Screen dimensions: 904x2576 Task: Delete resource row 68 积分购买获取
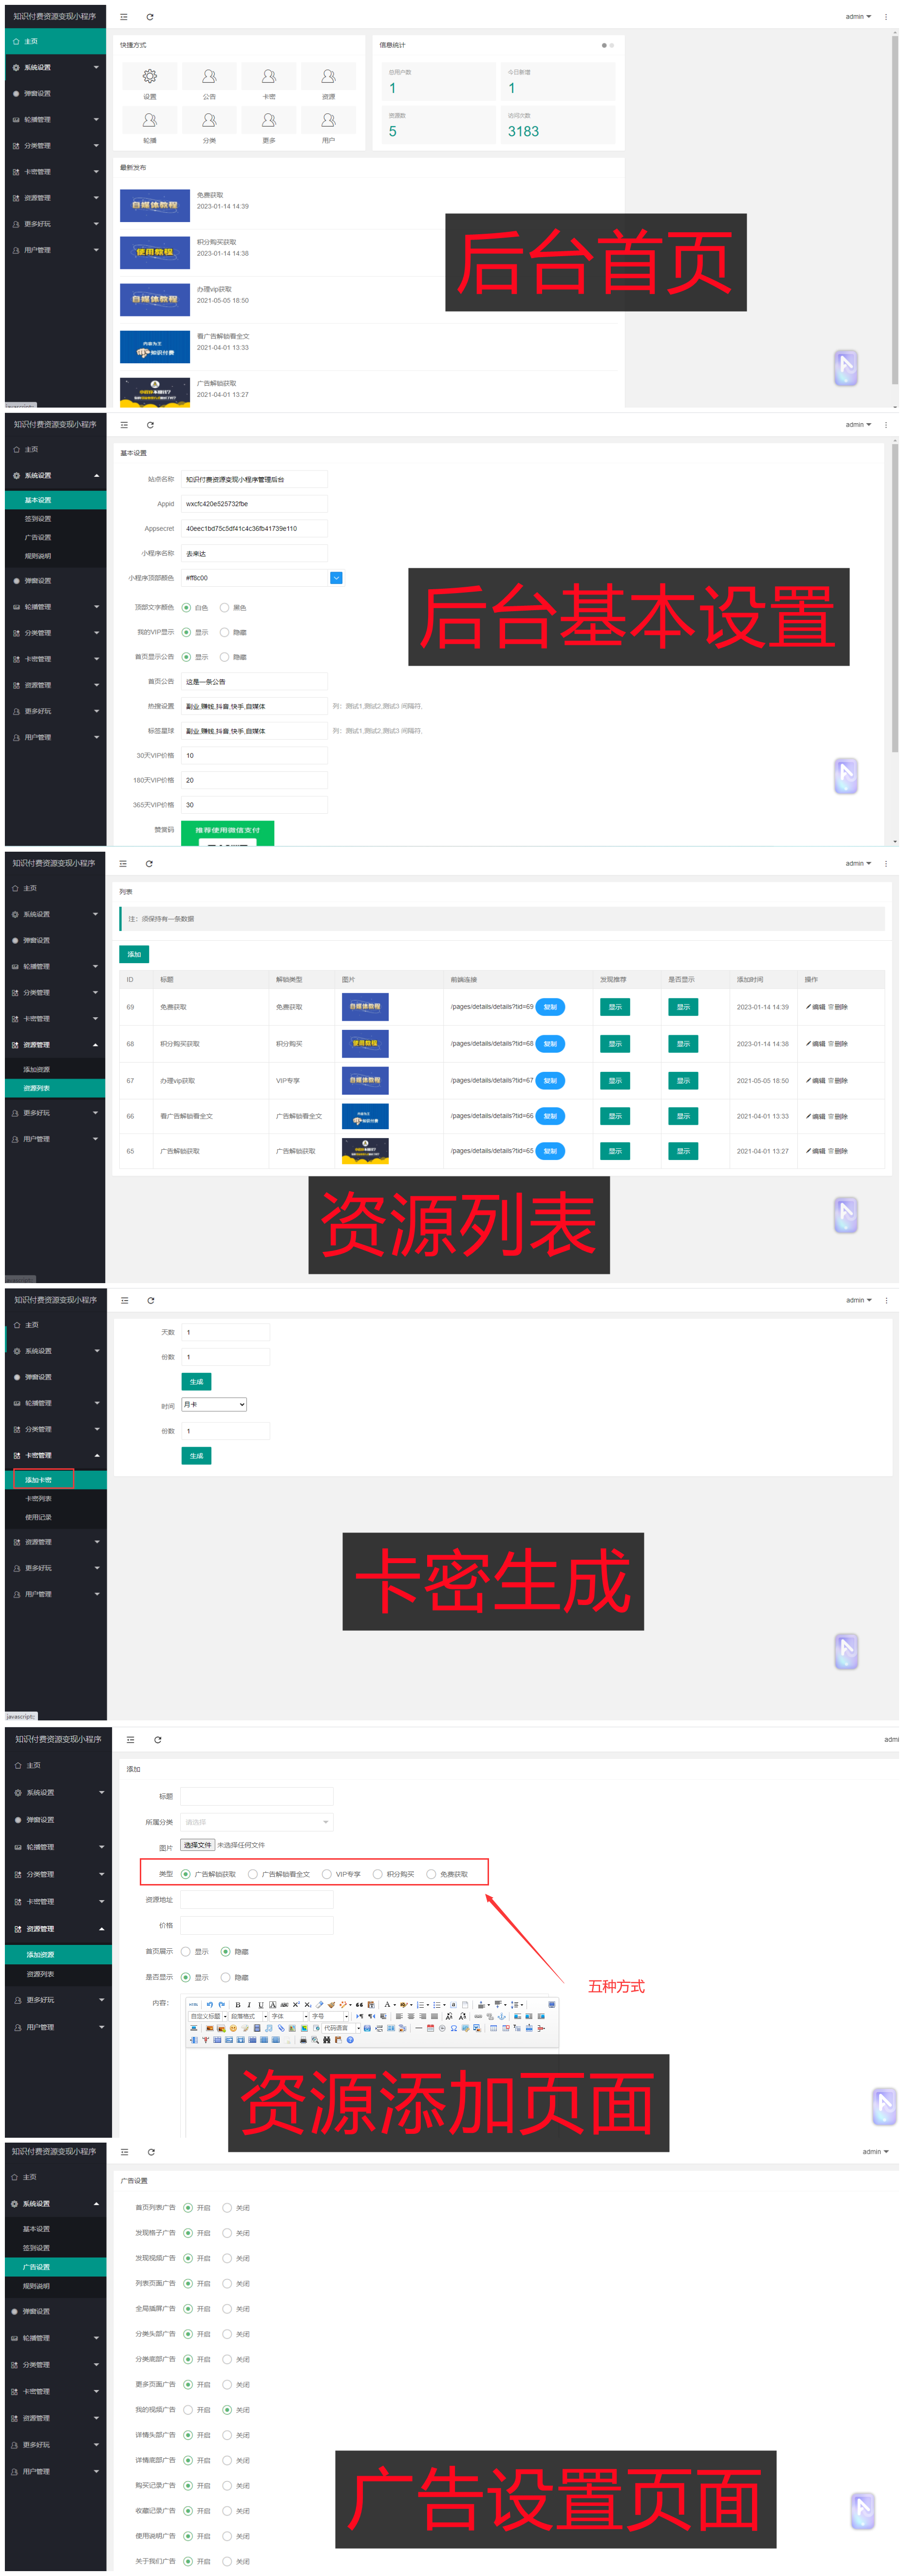click(838, 1044)
